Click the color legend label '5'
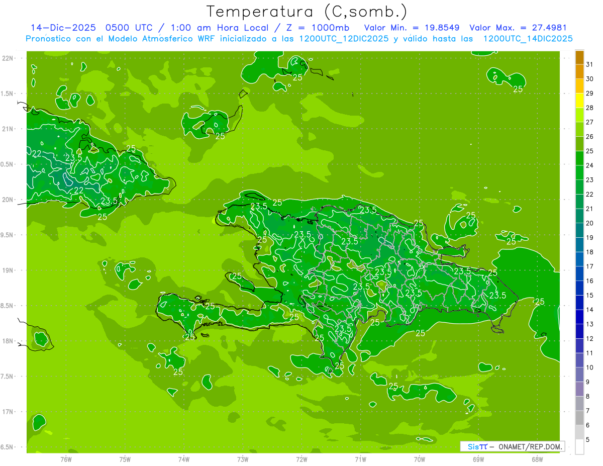This screenshot has width=603, height=466. [x=588, y=440]
